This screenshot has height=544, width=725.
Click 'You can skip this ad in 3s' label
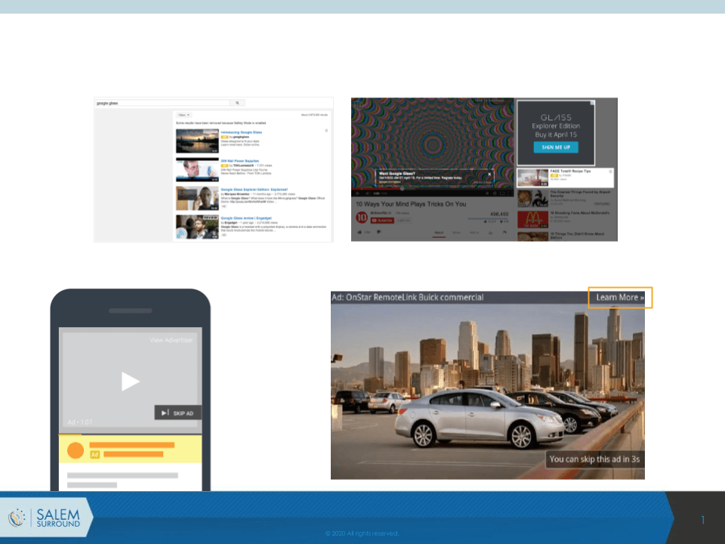[x=594, y=459]
